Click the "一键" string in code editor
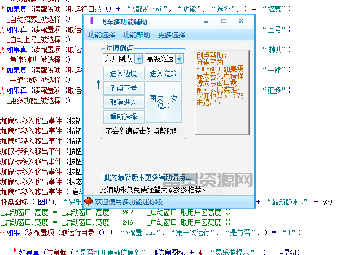This screenshot has width=358, height=255. point(274,70)
